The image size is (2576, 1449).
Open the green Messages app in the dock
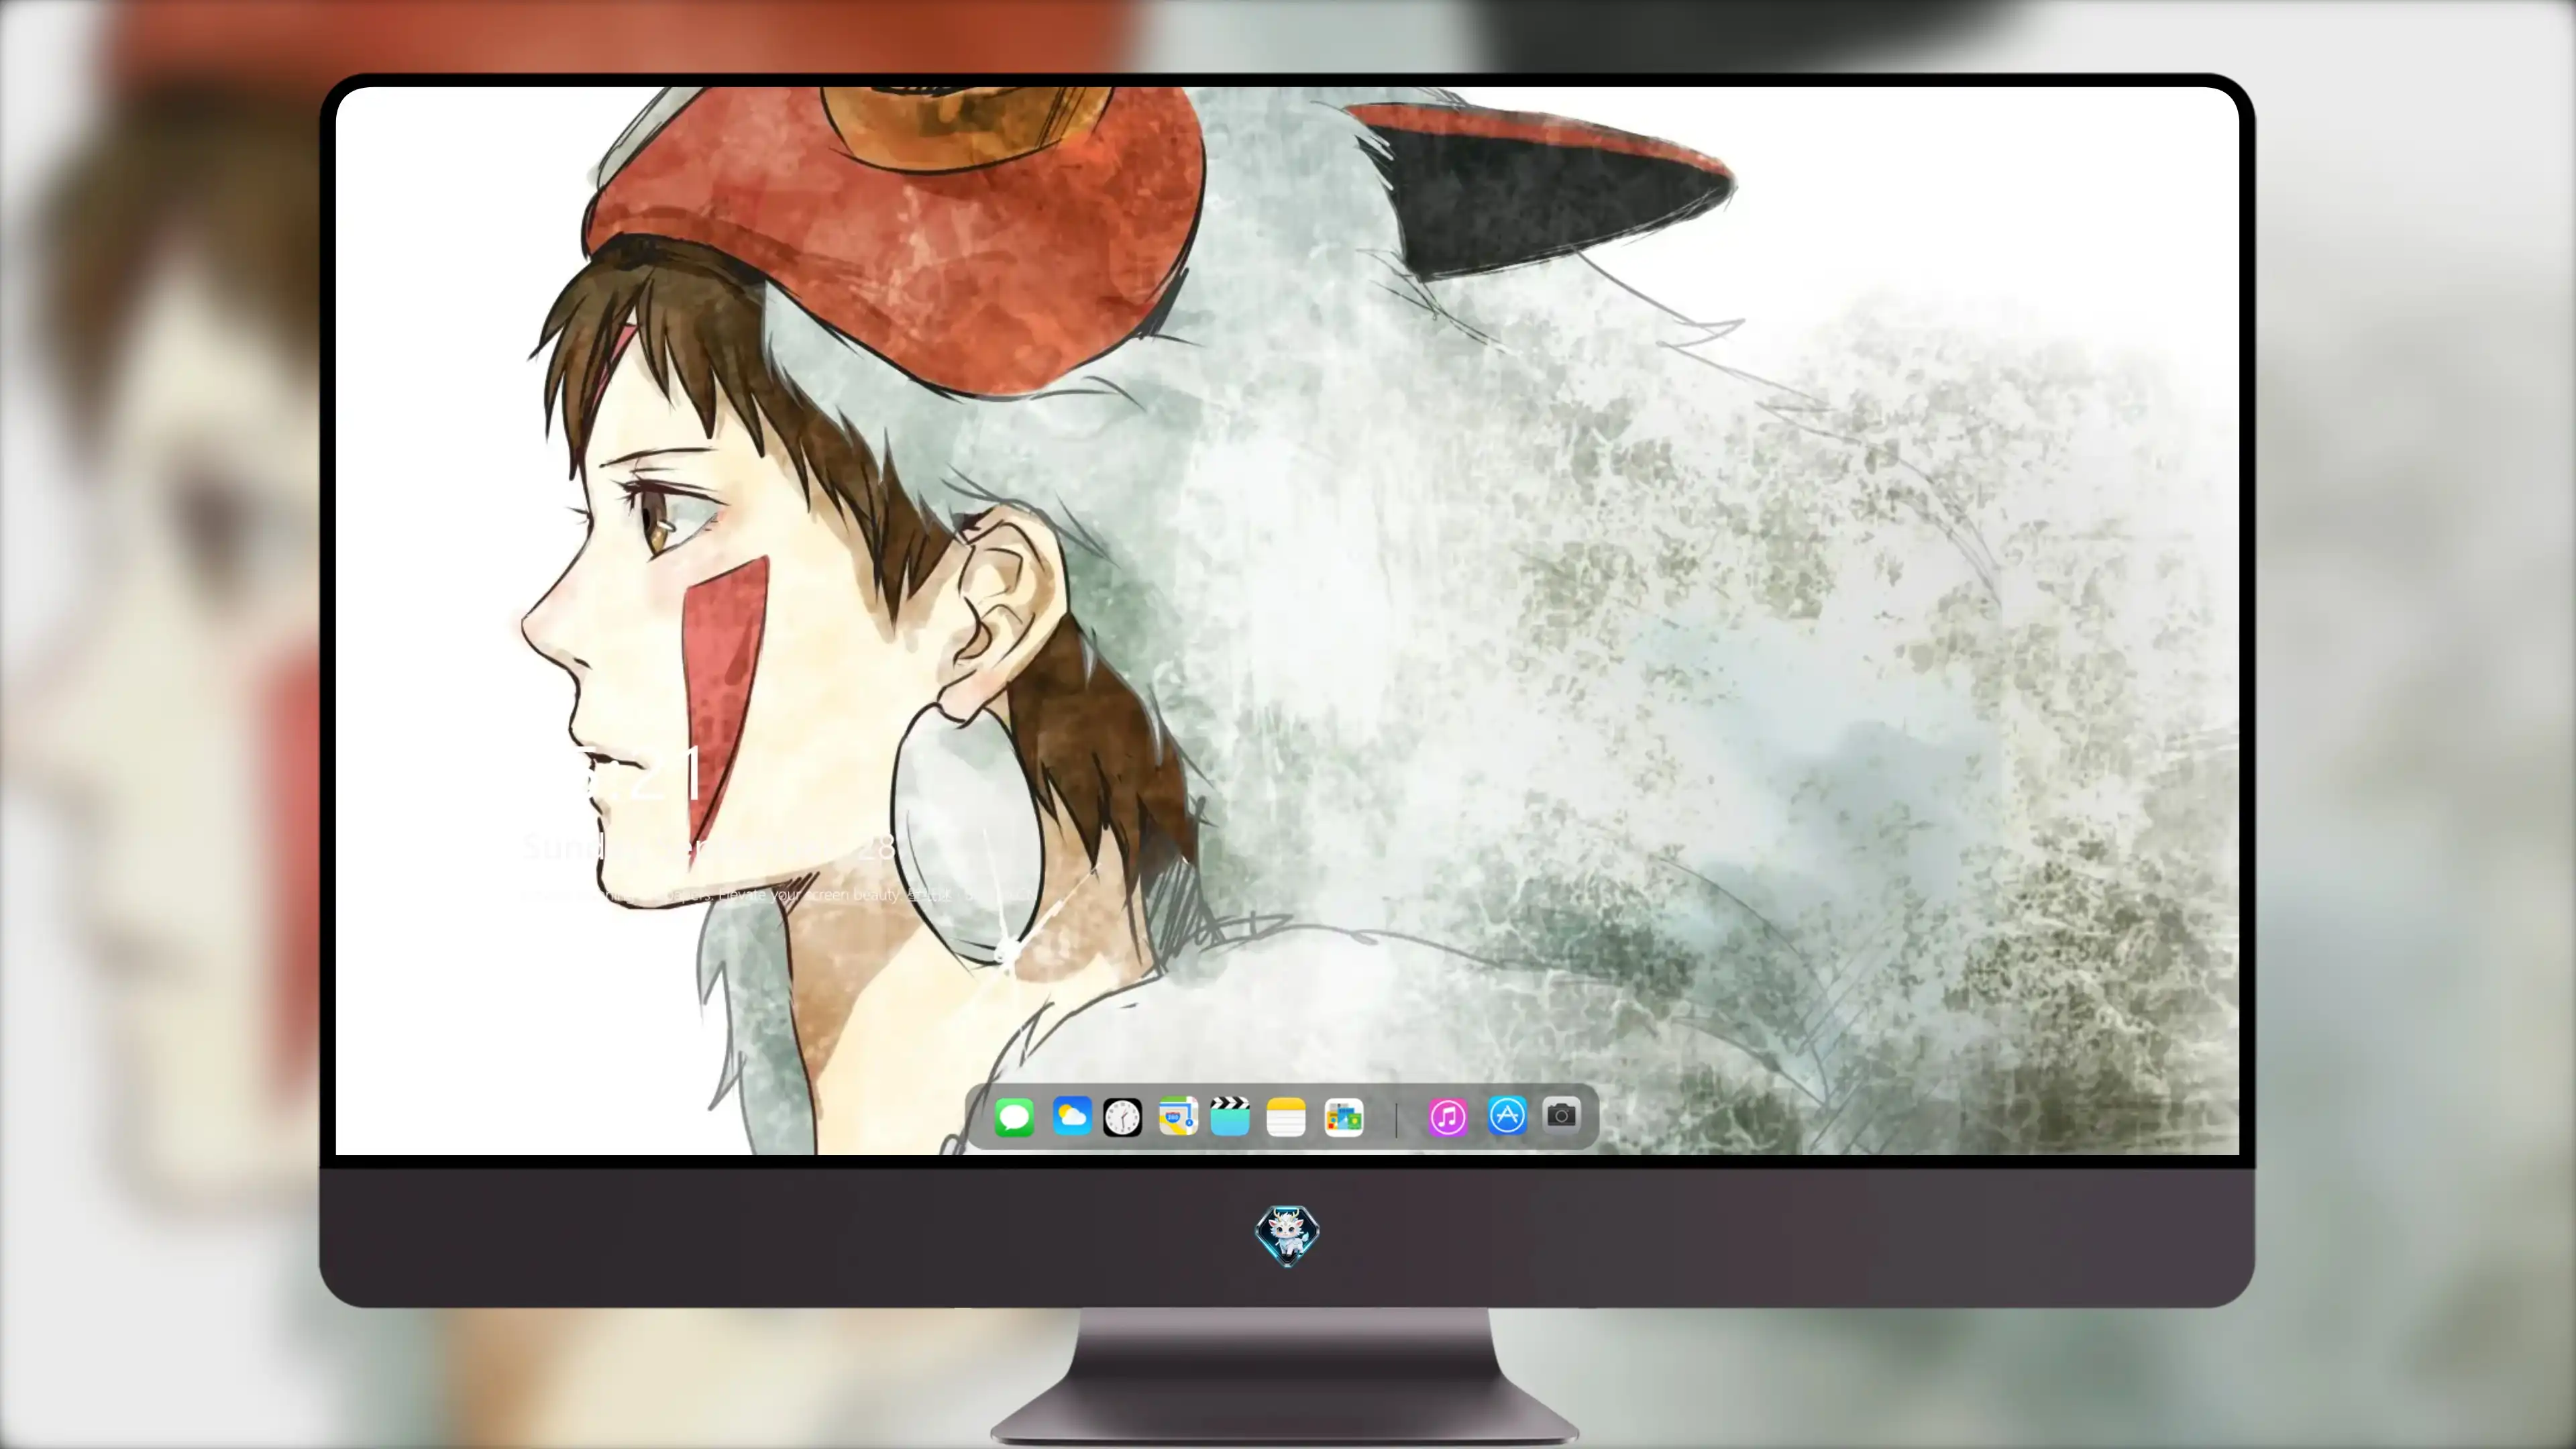[1014, 1117]
